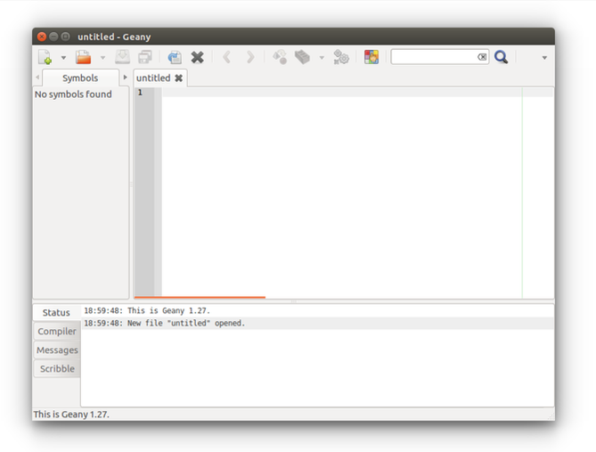Open the recent files dropdown arrow
The width and height of the screenshot is (596, 452).
point(102,58)
